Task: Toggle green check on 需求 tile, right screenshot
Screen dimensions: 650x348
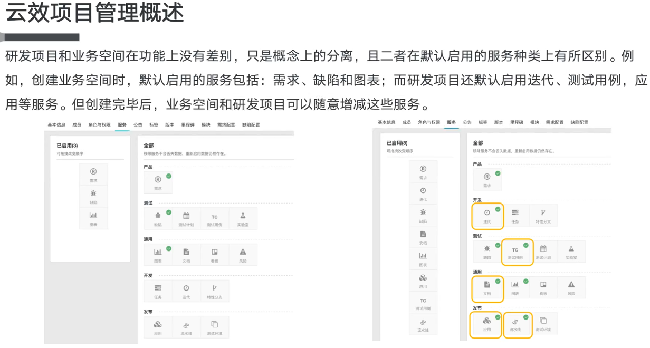Action: pyautogui.click(x=498, y=173)
